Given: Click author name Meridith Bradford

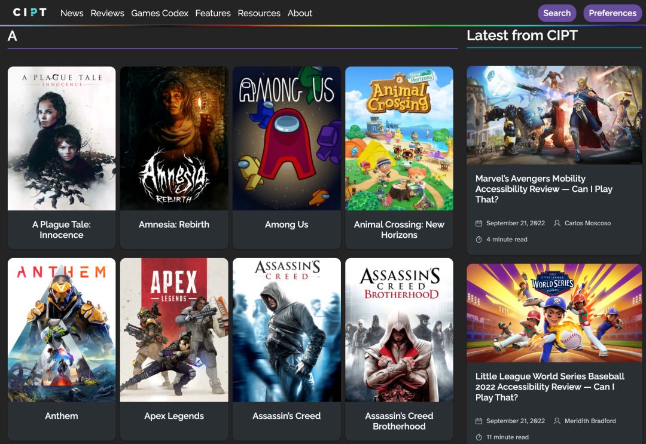Looking at the screenshot, I should [x=590, y=421].
